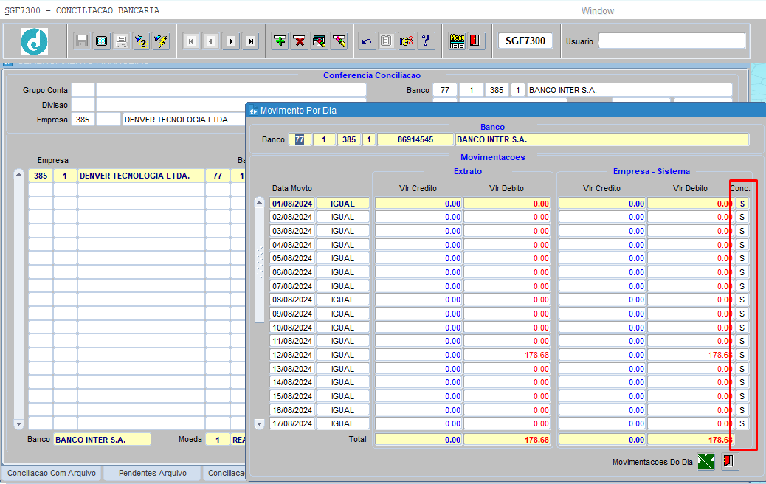The height and width of the screenshot is (484, 766).
Task: Open the Window menu
Action: [598, 11]
